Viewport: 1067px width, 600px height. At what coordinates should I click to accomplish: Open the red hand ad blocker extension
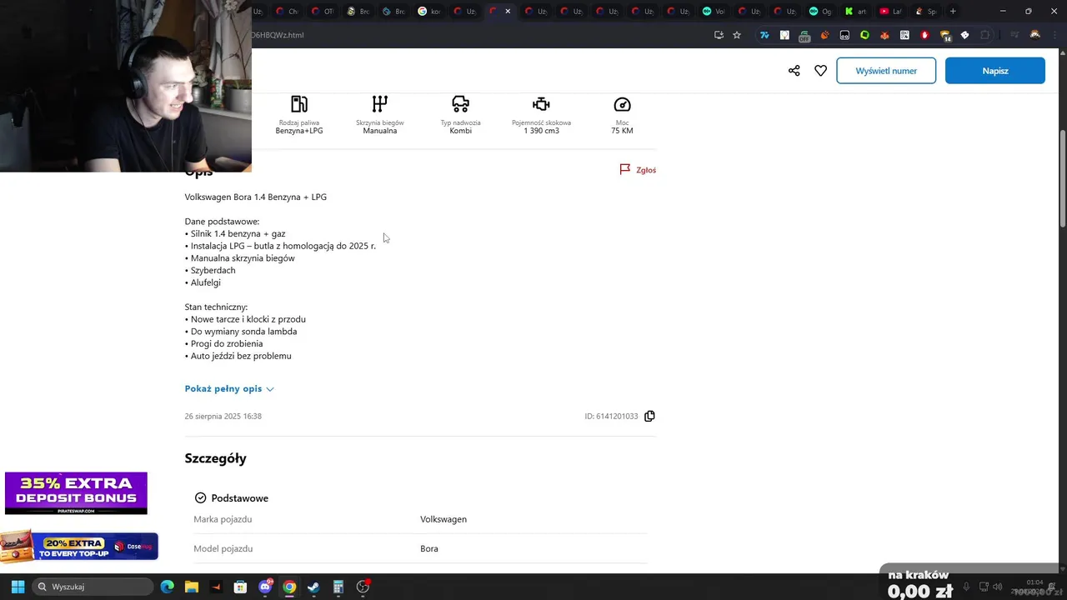(x=924, y=35)
